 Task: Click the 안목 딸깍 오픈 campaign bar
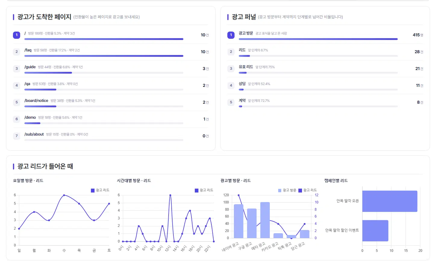click(390, 201)
